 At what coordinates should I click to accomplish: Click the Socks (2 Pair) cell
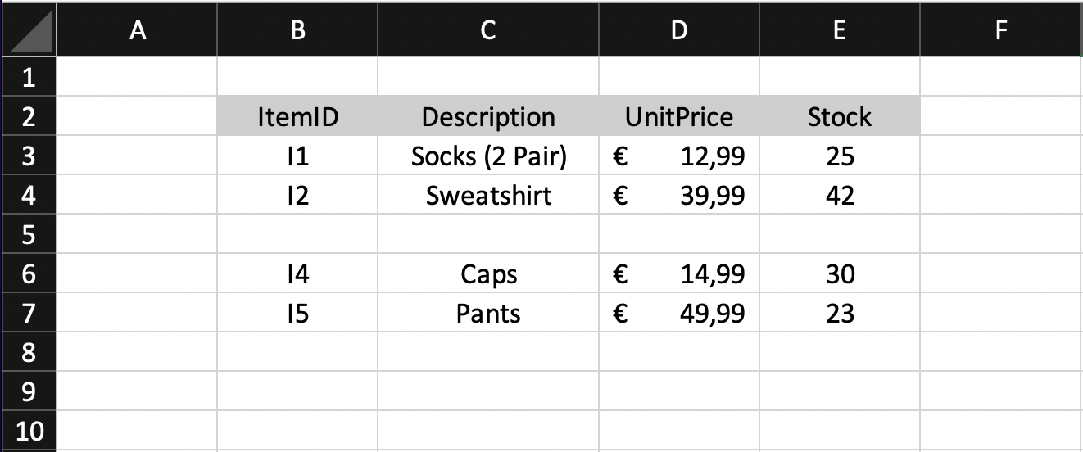coord(488,156)
